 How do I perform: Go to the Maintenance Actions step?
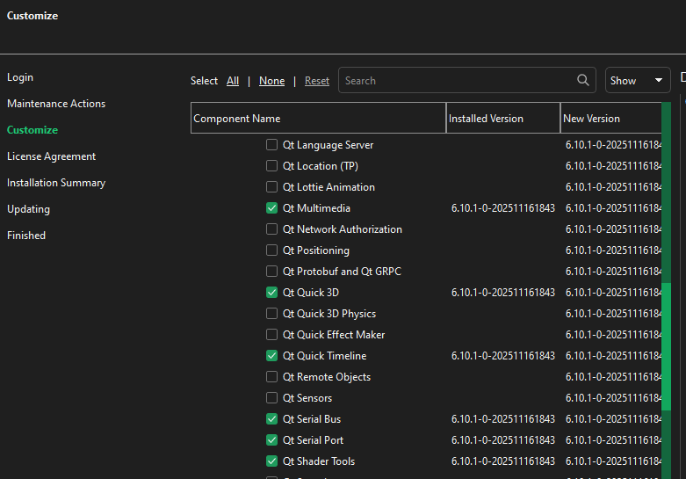click(x=56, y=104)
